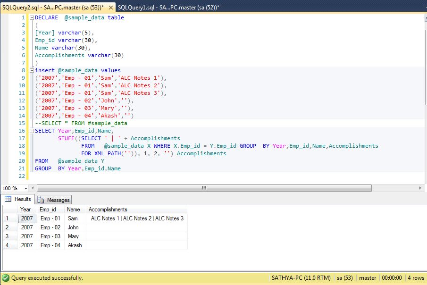Screen dimensions: 427x285
Task: Collapse the DECLARE block on line 1
Action: (x=32, y=18)
